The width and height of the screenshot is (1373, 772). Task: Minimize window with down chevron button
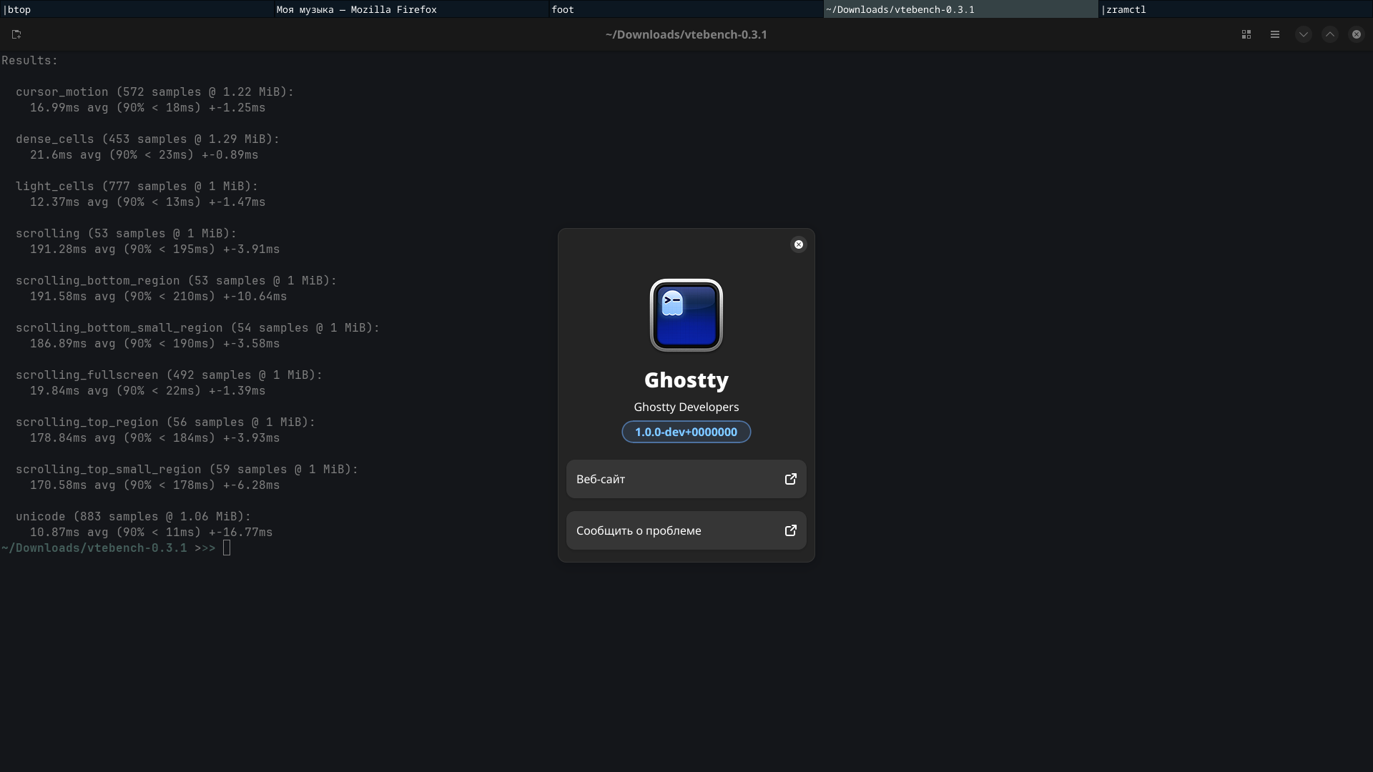1304,34
